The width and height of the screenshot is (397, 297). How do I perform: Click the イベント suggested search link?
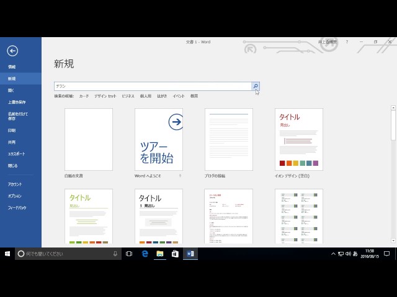(x=179, y=96)
